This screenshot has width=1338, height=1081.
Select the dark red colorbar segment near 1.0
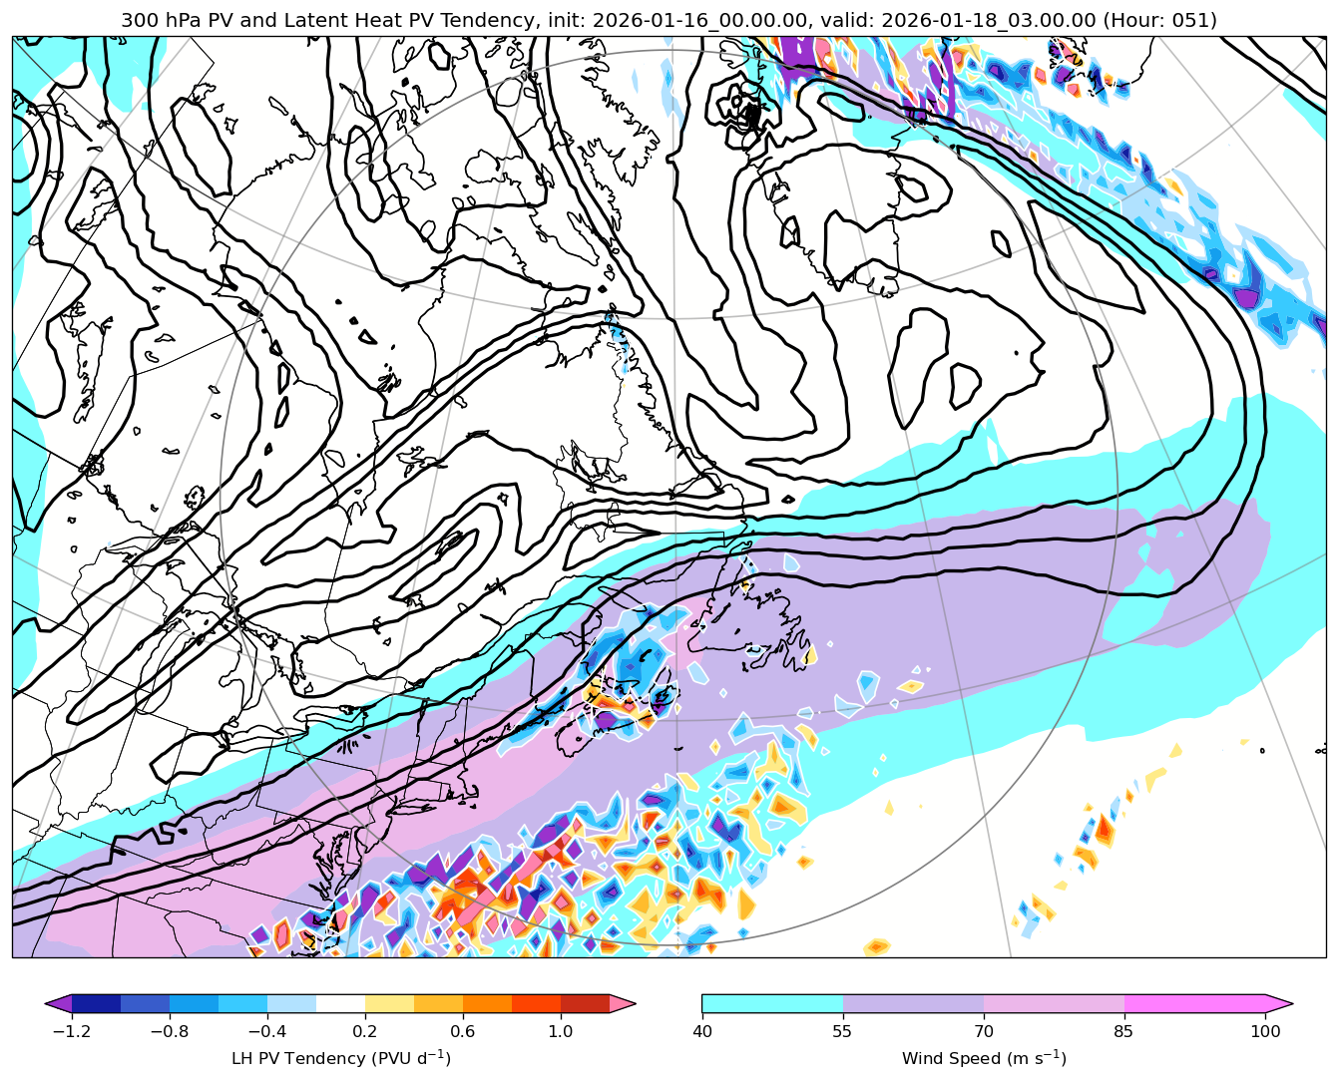click(x=585, y=1003)
